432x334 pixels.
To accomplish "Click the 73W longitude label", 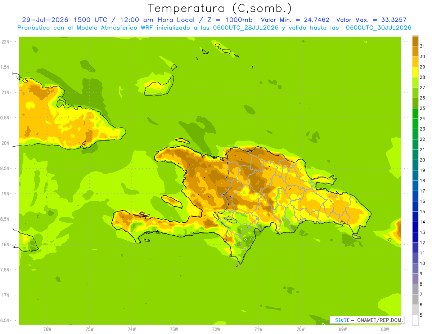I will coord(174,329).
